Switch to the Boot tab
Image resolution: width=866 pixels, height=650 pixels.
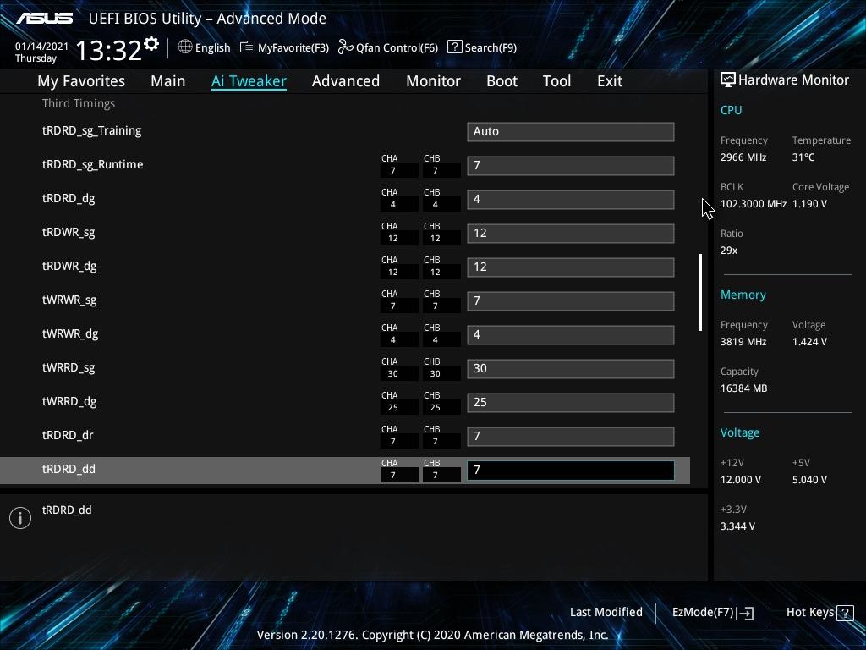[502, 81]
